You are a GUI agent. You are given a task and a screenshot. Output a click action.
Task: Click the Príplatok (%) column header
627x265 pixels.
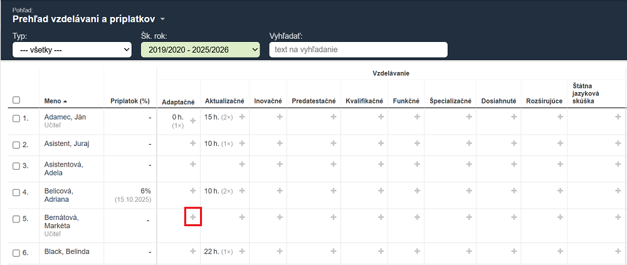[x=130, y=101]
